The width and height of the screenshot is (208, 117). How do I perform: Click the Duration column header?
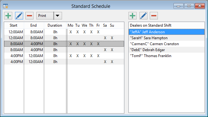click(55, 25)
